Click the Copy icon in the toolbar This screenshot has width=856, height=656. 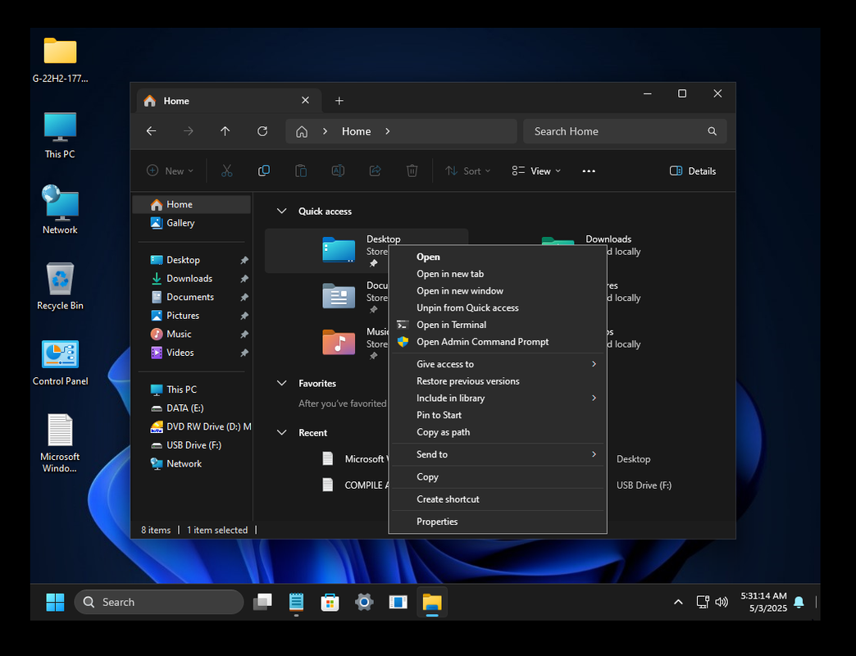(x=264, y=171)
